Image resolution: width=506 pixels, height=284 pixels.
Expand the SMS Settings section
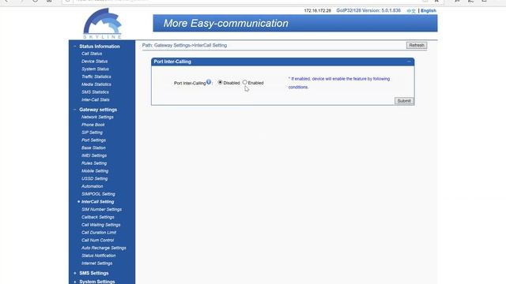(75, 273)
